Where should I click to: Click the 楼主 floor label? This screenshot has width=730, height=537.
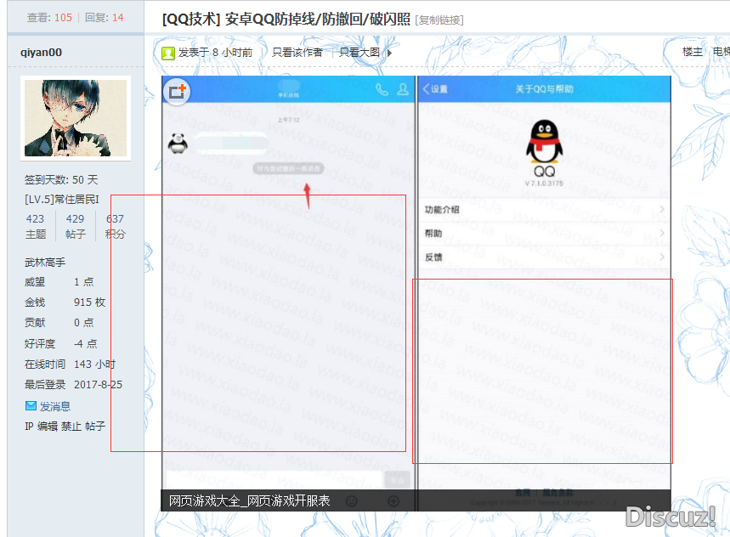click(x=692, y=52)
